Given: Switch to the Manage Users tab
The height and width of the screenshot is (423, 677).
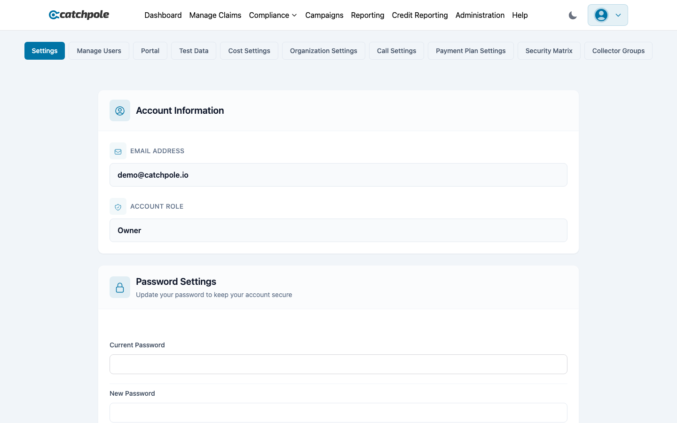Looking at the screenshot, I should click(99, 51).
